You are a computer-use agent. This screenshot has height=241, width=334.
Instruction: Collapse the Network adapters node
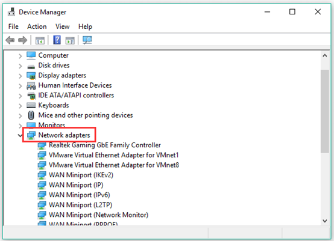(x=20, y=135)
